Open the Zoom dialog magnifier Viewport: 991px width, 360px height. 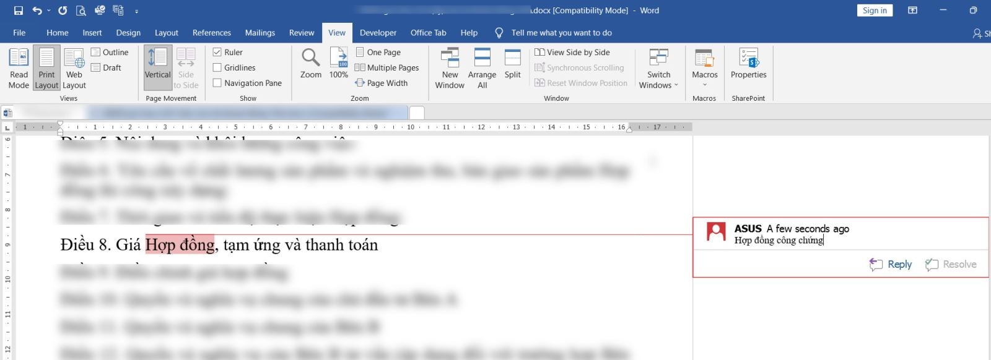click(311, 64)
